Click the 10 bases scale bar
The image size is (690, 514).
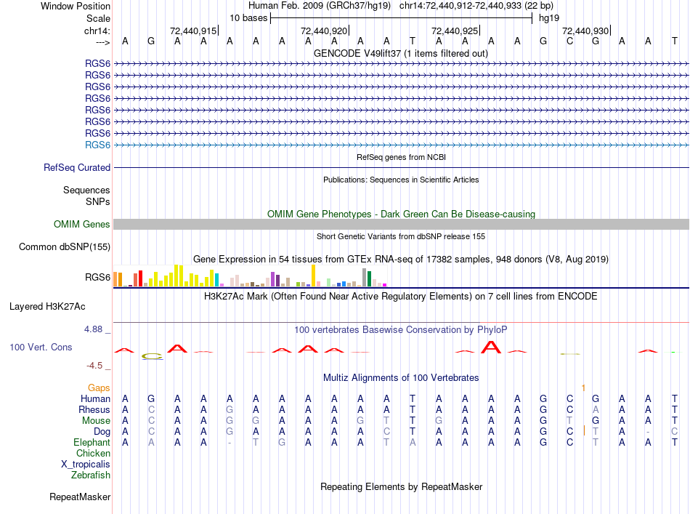(402, 18)
